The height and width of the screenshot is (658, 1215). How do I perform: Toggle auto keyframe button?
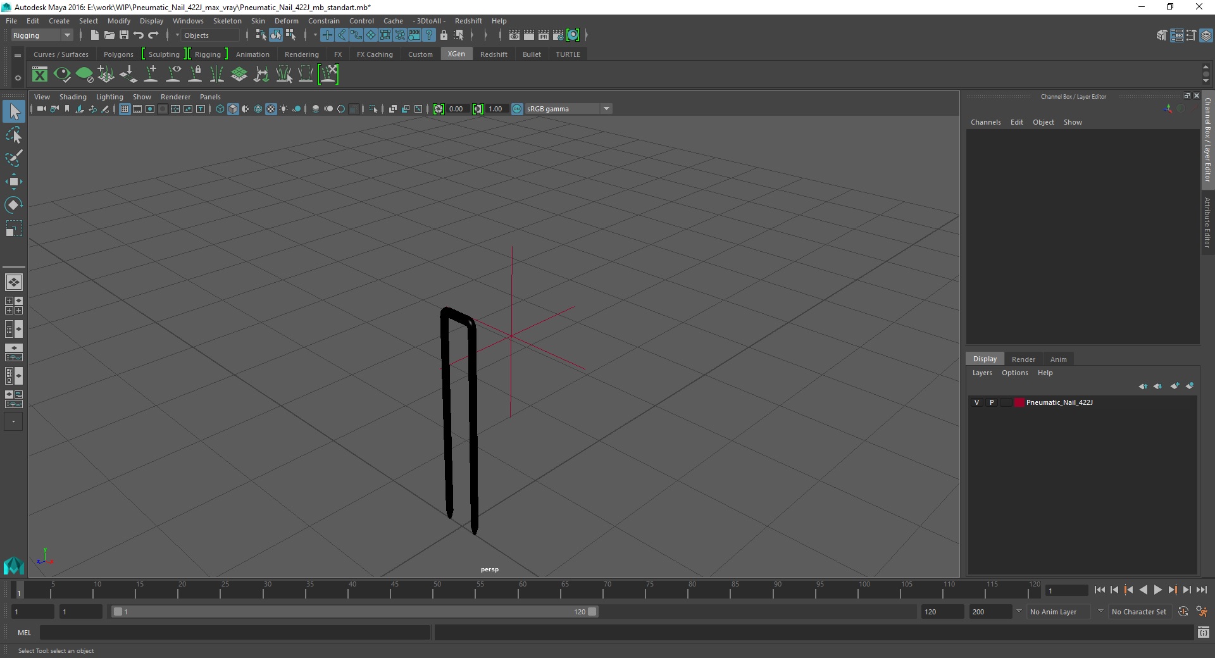click(x=1183, y=611)
